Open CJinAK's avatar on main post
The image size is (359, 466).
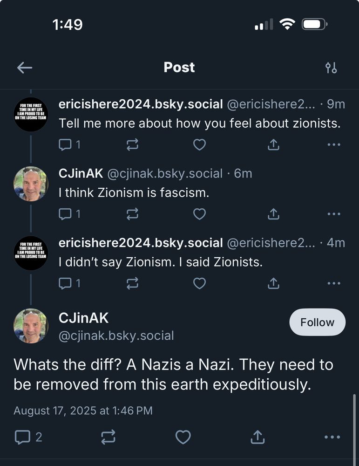(31, 326)
